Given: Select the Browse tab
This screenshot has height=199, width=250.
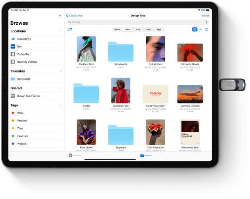Looking at the screenshot, I should click(146, 156).
